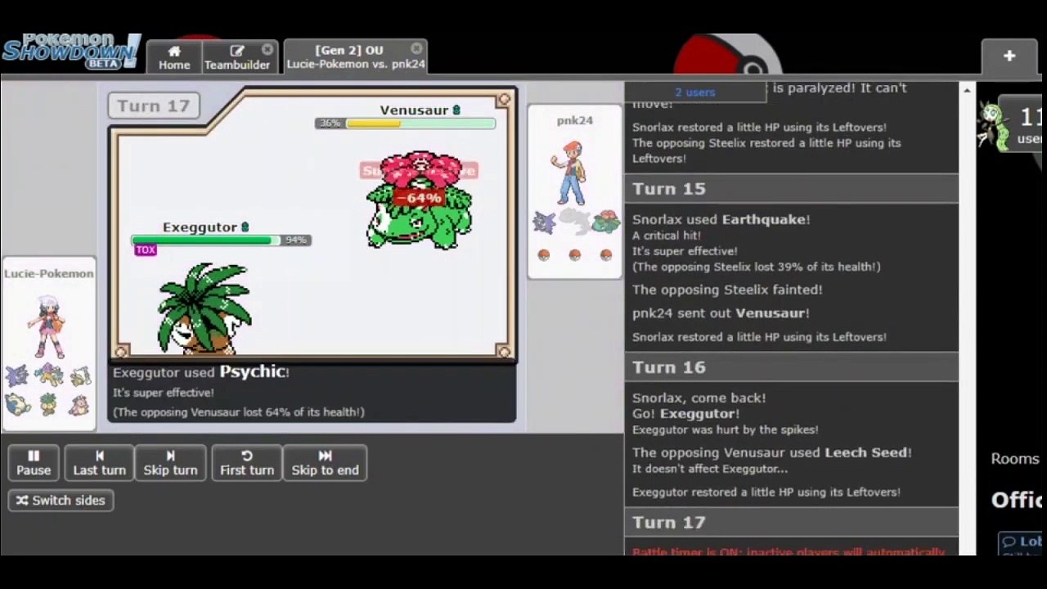
Task: Click Snorlax icon in Lucie-Pokemon's team
Action: 17,404
